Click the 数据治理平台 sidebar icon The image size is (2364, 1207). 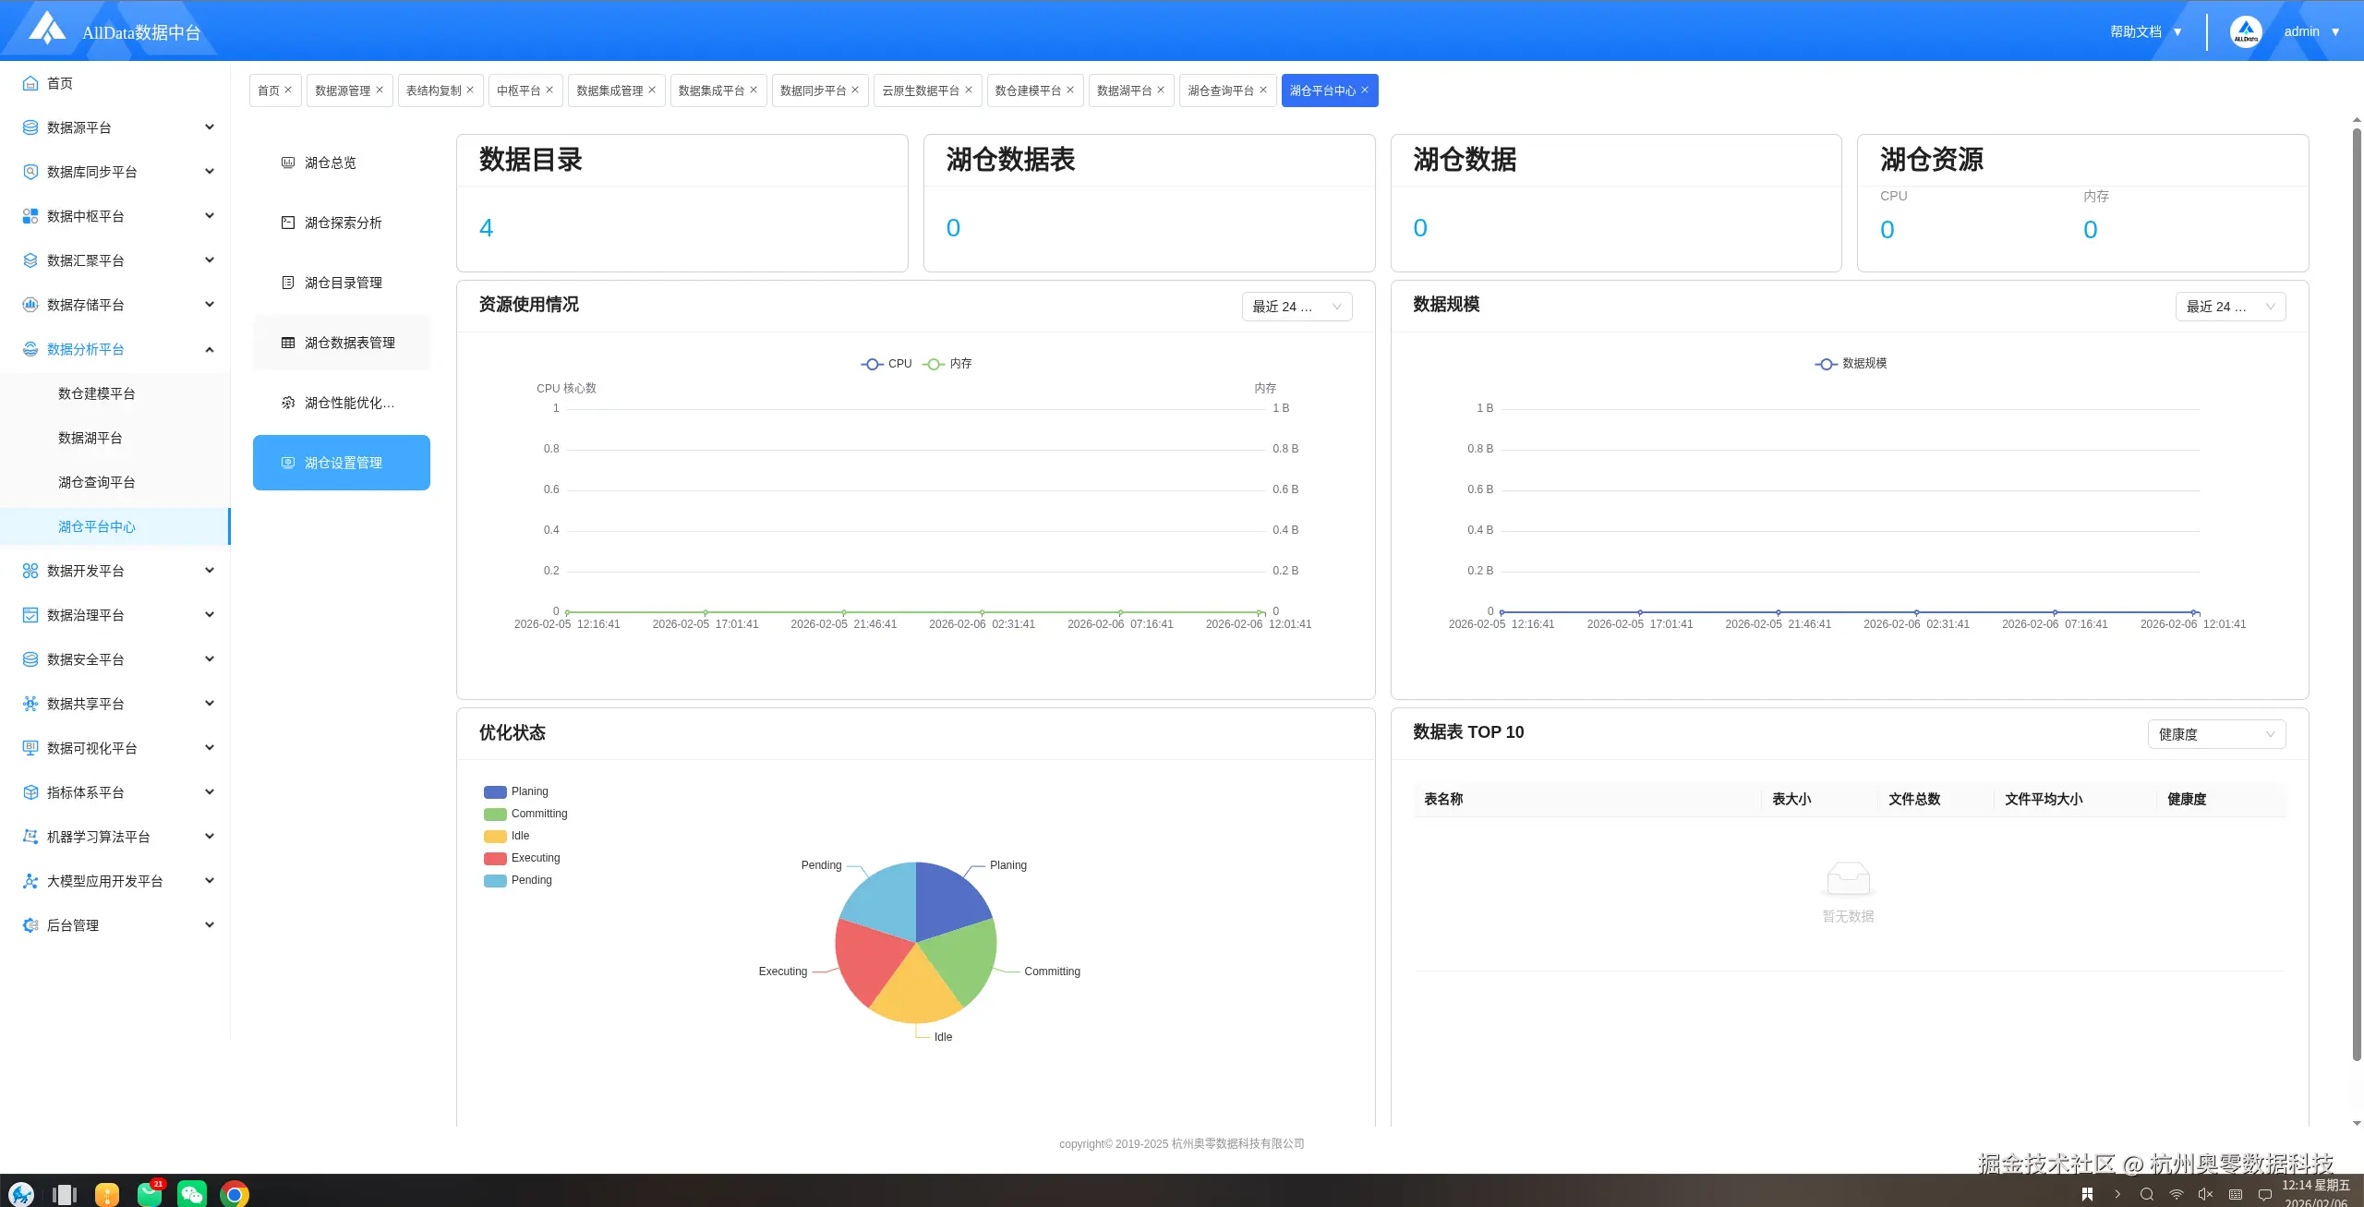pos(30,615)
